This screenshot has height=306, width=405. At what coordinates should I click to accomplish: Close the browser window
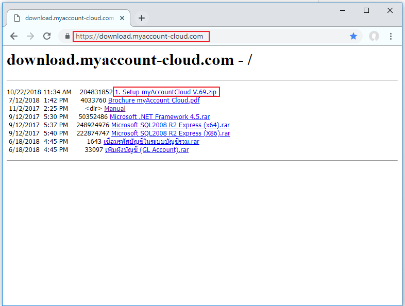click(390, 10)
